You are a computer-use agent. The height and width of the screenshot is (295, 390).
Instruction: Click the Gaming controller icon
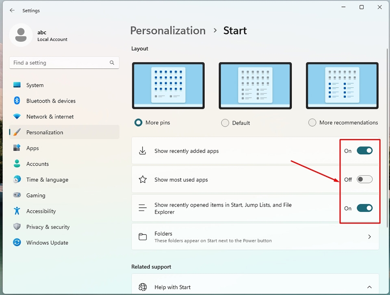(17, 195)
